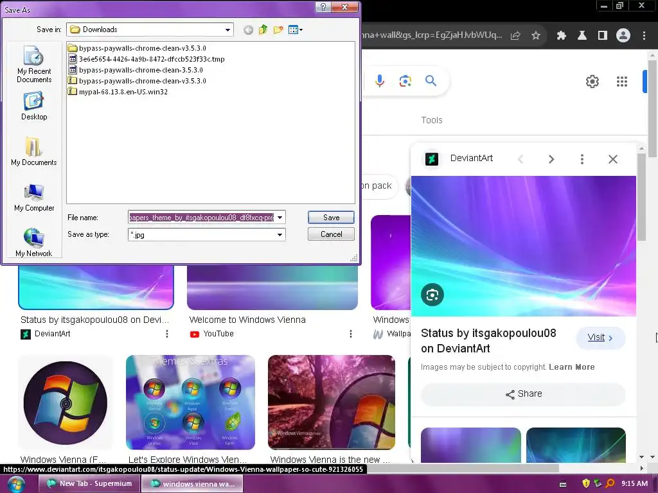Close the DeviantArt image preview panel

click(612, 159)
